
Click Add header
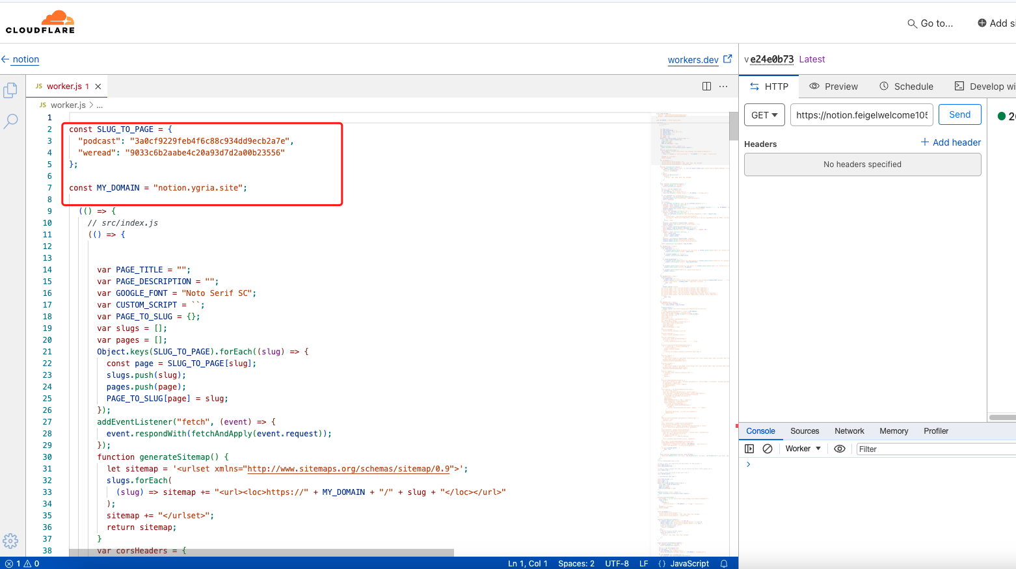click(x=950, y=142)
